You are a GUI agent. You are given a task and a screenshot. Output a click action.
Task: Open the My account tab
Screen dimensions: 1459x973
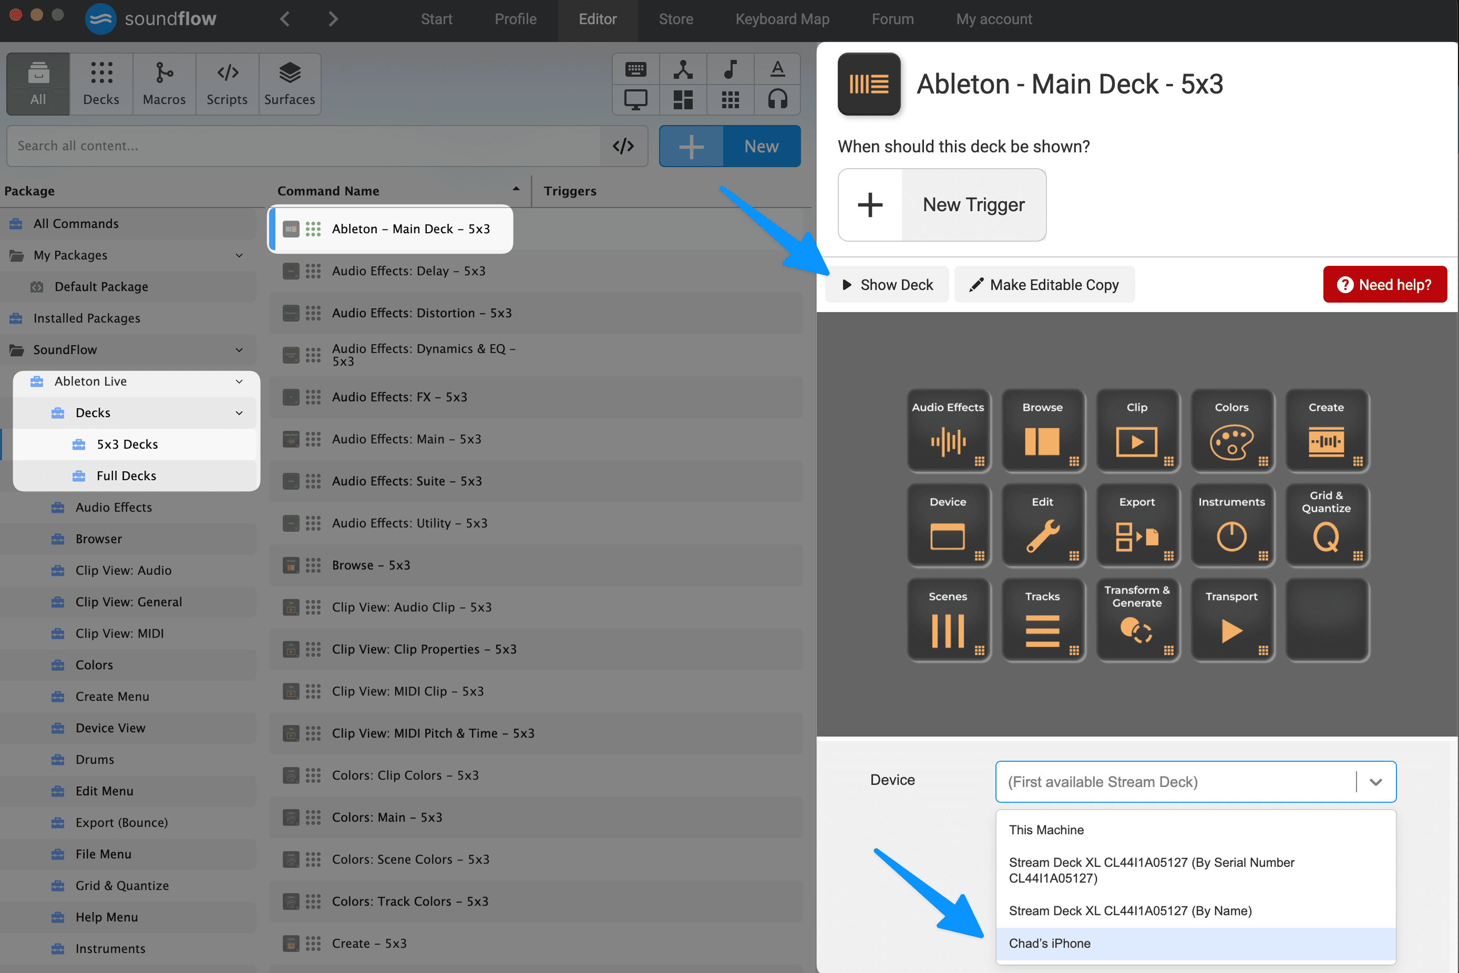pos(993,19)
